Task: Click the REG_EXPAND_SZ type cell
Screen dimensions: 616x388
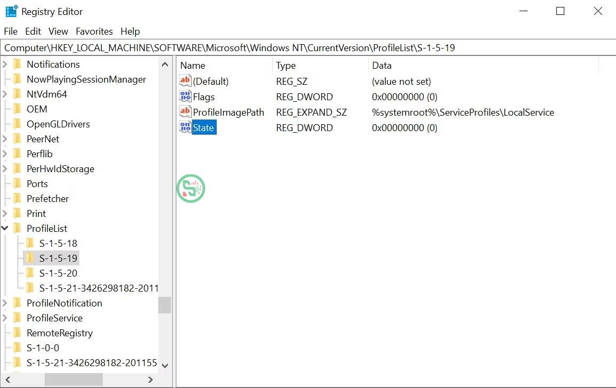Action: 311,112
